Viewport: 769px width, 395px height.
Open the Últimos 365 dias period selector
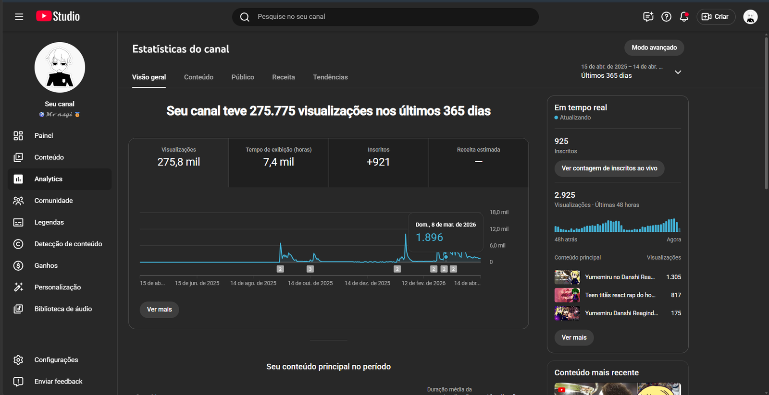pyautogui.click(x=607, y=75)
